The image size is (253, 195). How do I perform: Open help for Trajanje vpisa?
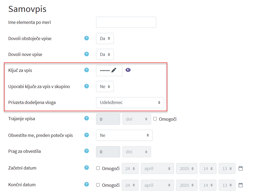pyautogui.click(x=87, y=118)
